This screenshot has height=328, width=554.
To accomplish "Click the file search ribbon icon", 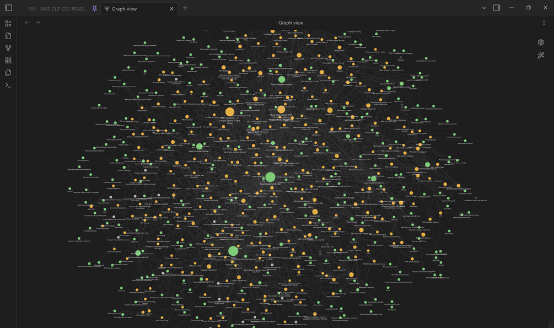I will click(8, 36).
